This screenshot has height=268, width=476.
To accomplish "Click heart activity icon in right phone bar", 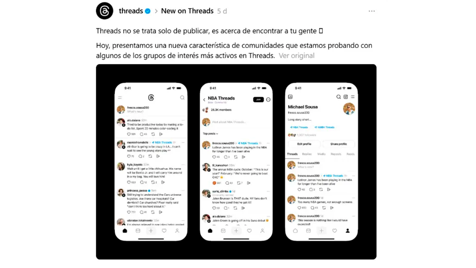I will point(335,231).
